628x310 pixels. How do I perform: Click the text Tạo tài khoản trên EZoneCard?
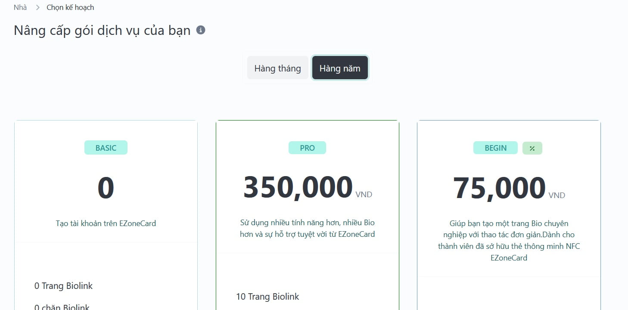106,223
